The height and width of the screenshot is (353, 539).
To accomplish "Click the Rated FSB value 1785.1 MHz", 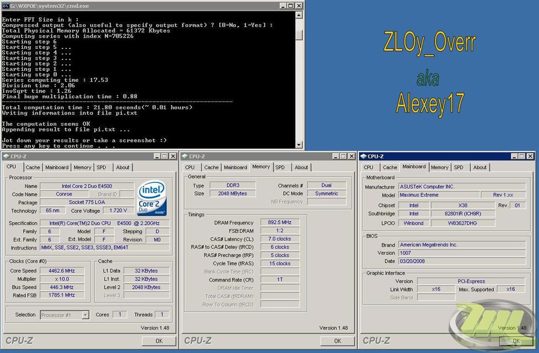I will (62, 295).
